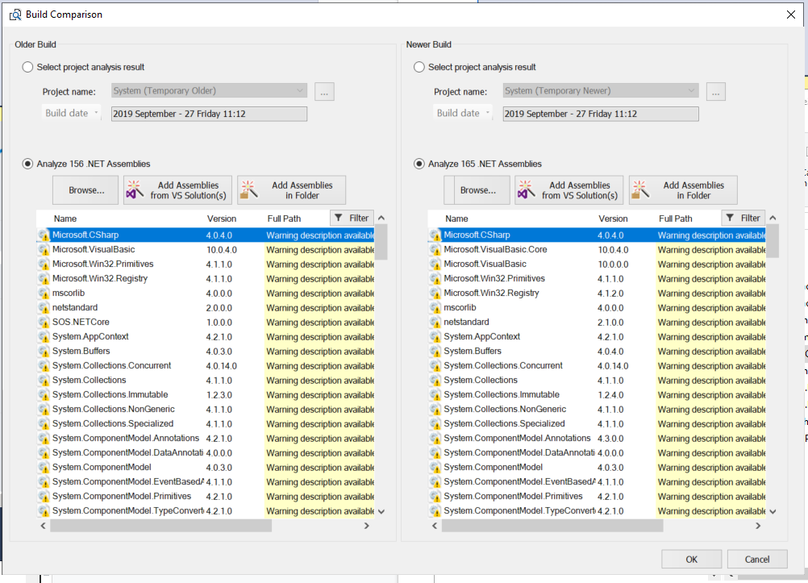The image size is (808, 583).
Task: Click ellipsis button next to newer project name
Action: point(716,92)
